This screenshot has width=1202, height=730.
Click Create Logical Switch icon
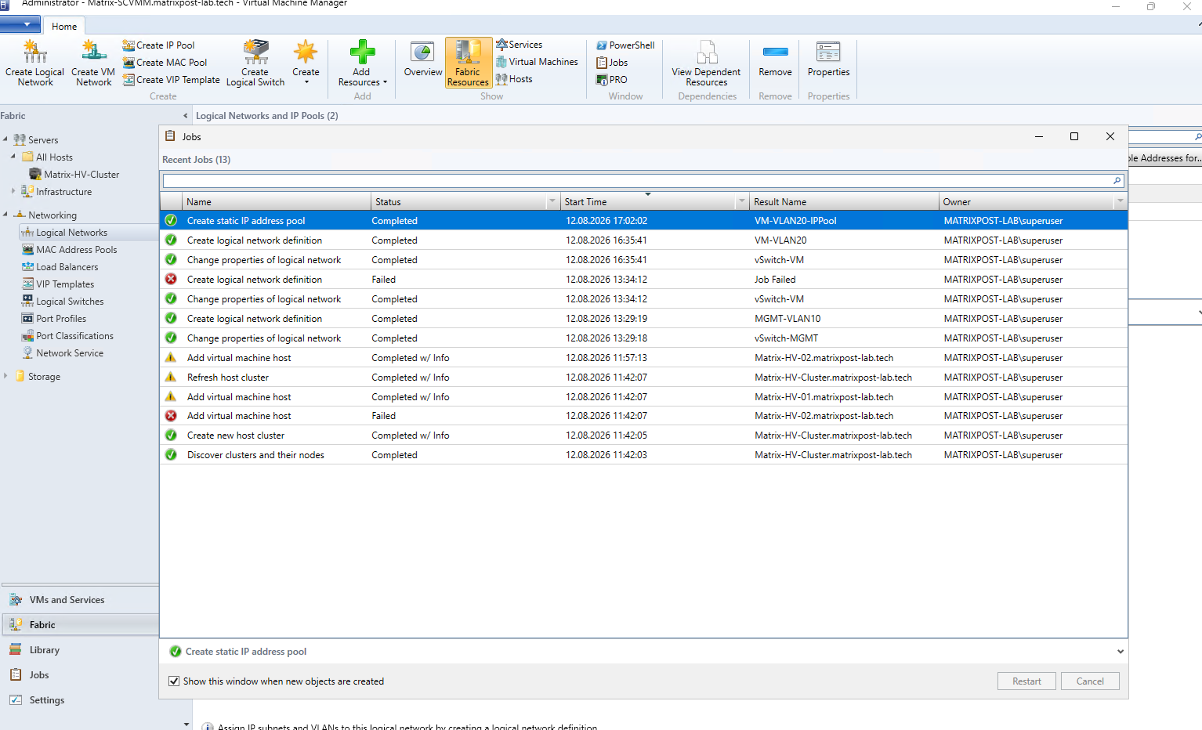point(255,63)
